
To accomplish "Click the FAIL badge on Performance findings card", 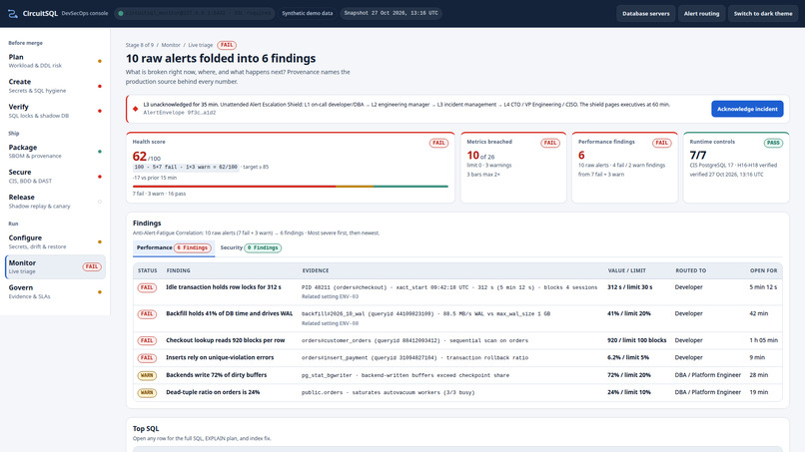I will tap(661, 143).
